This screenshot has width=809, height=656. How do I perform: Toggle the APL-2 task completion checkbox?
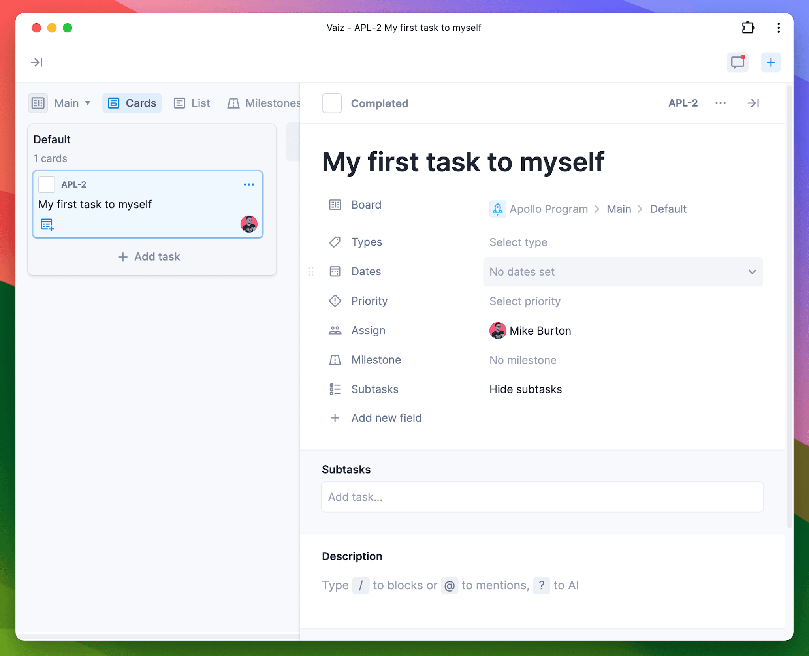coord(332,102)
